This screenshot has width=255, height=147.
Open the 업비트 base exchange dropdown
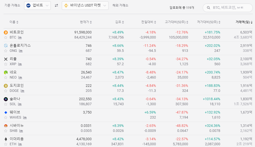click(x=37, y=5)
